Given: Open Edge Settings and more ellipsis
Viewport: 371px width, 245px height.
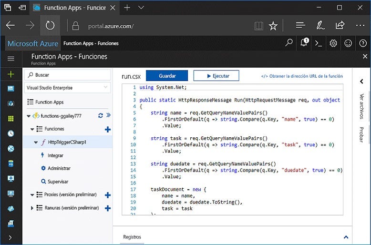Looking at the screenshot, I should pyautogui.click(x=360, y=25).
